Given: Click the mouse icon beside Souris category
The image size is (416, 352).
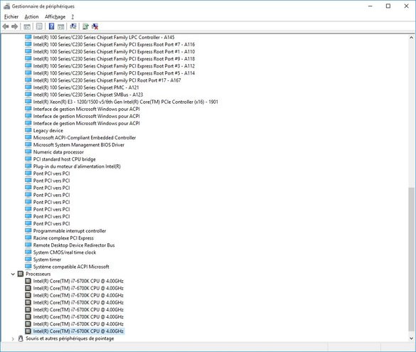Looking at the screenshot, I should 21,338.
